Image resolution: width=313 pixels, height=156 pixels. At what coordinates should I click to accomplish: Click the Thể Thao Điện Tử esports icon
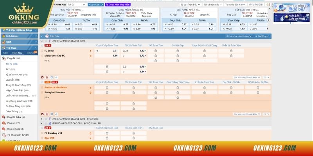[4, 135]
